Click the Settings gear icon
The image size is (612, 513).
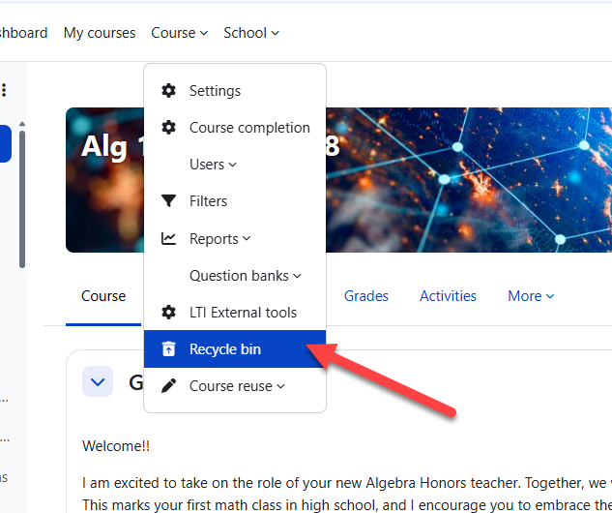pos(169,91)
